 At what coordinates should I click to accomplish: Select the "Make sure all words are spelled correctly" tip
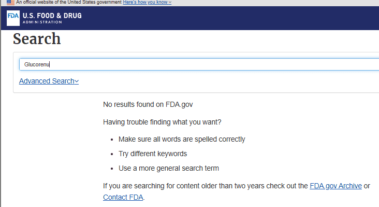(x=182, y=139)
